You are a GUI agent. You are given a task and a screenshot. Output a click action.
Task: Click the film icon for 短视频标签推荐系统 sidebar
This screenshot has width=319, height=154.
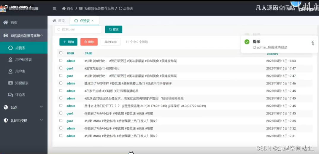pyautogui.click(x=6, y=36)
